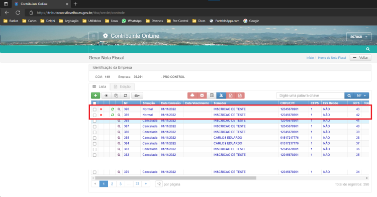Check the checkbox for NF 383 row
The height and width of the screenshot is (197, 377).
[95, 149]
